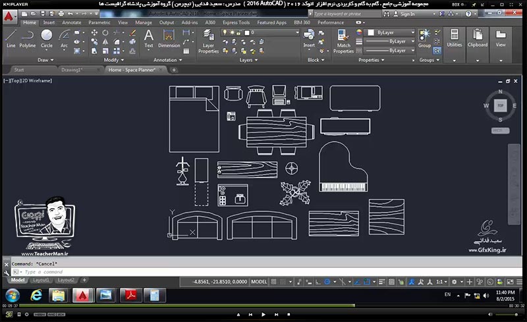
Task: Select the Polyline tool
Action: [x=27, y=39]
